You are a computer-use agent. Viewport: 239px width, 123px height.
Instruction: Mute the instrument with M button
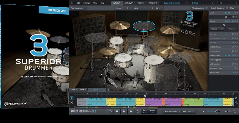(x=236, y=17)
